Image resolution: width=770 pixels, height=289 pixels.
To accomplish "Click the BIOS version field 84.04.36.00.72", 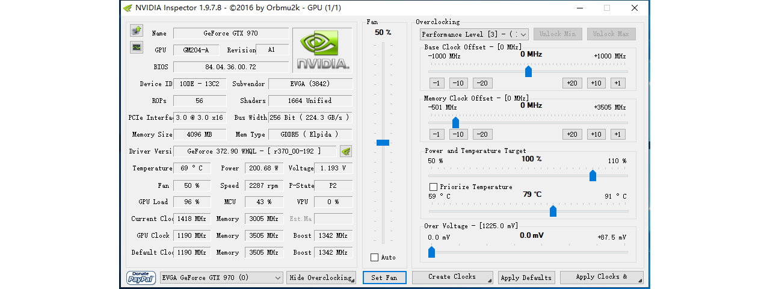I will [231, 67].
